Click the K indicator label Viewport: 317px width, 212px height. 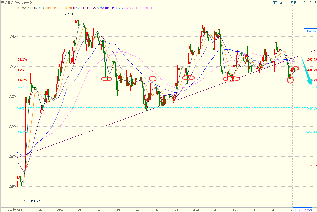click(x=18, y=8)
